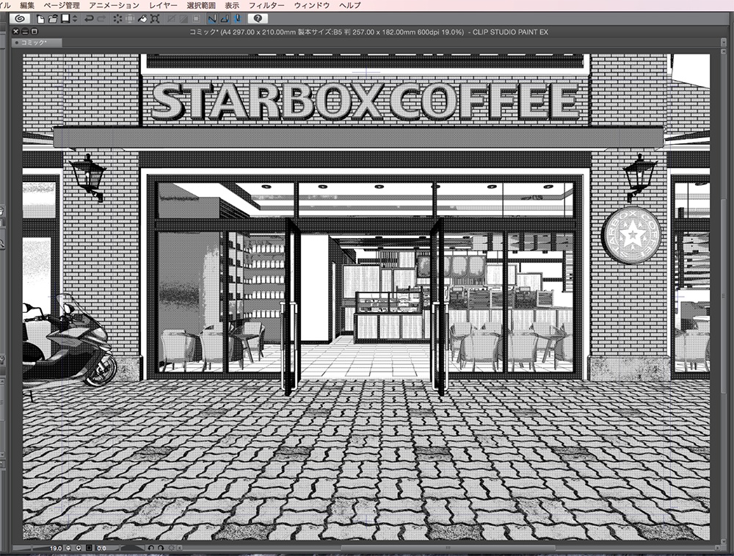Image resolution: width=734 pixels, height=556 pixels.
Task: Open the ウィンドウ menu
Action: tap(312, 5)
